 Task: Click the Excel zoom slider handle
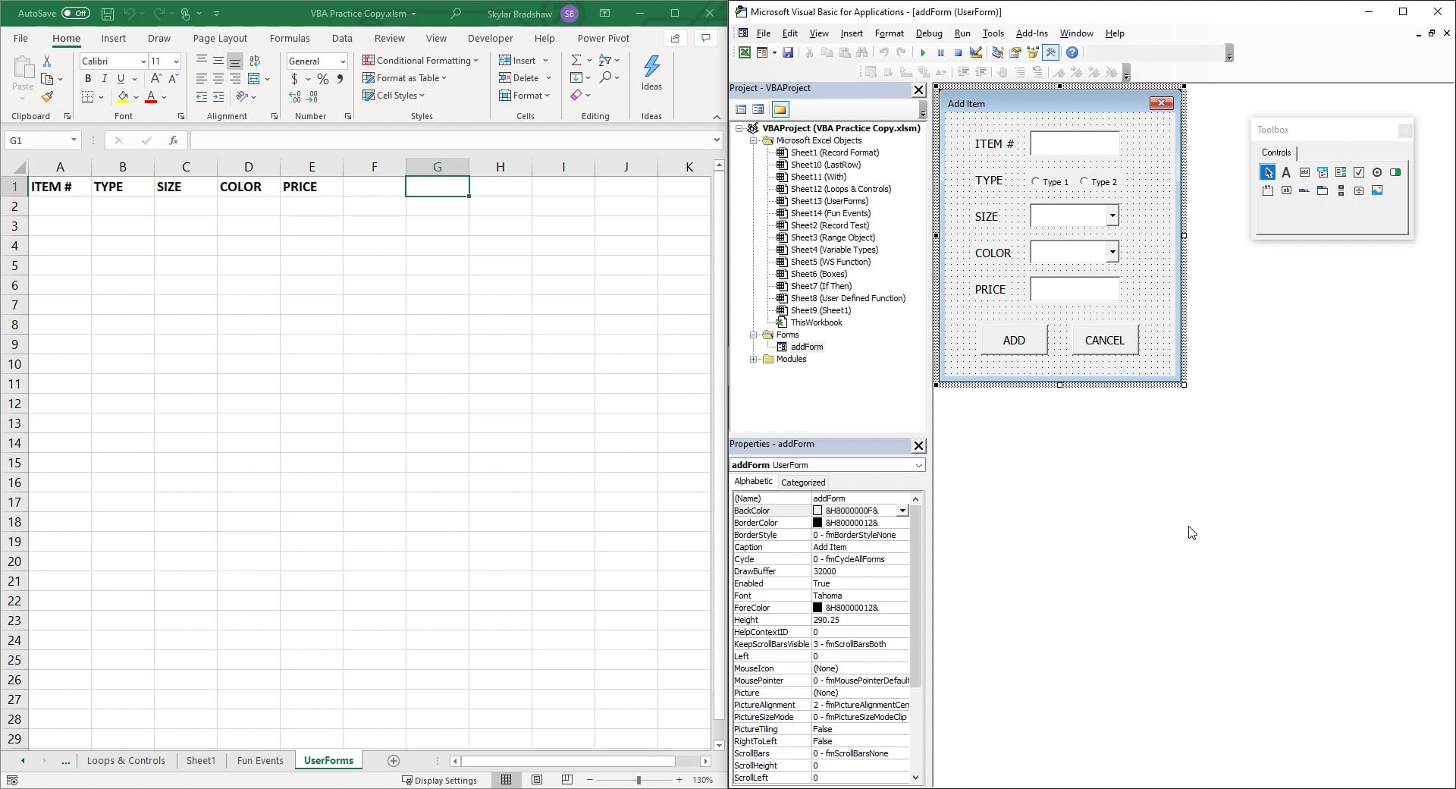(639, 780)
